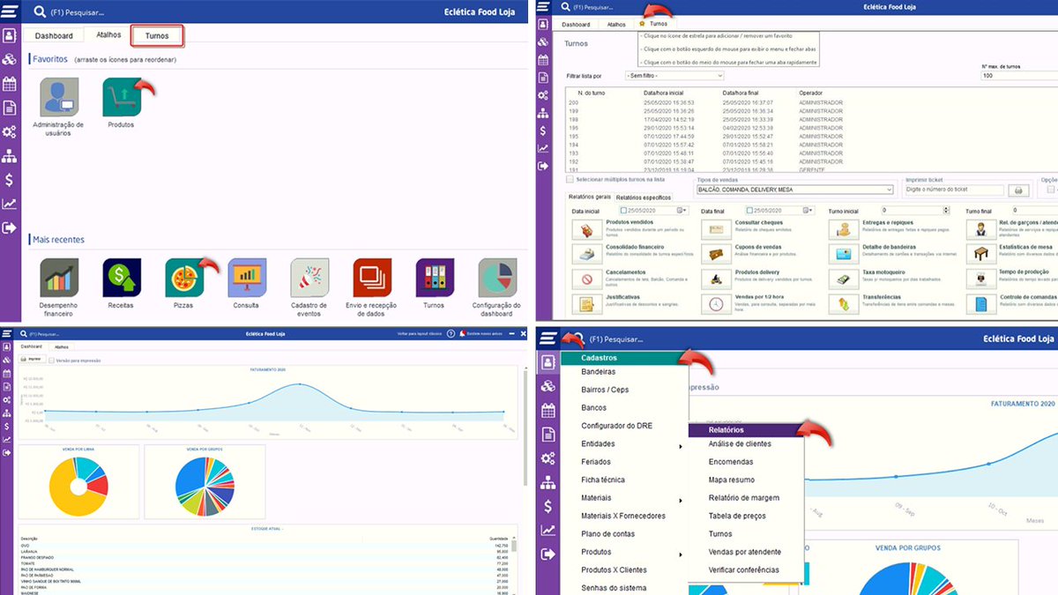Enable Versão para impressão checkbox

point(52,360)
